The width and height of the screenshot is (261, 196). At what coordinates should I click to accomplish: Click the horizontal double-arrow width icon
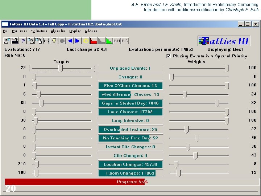coord(46,41)
